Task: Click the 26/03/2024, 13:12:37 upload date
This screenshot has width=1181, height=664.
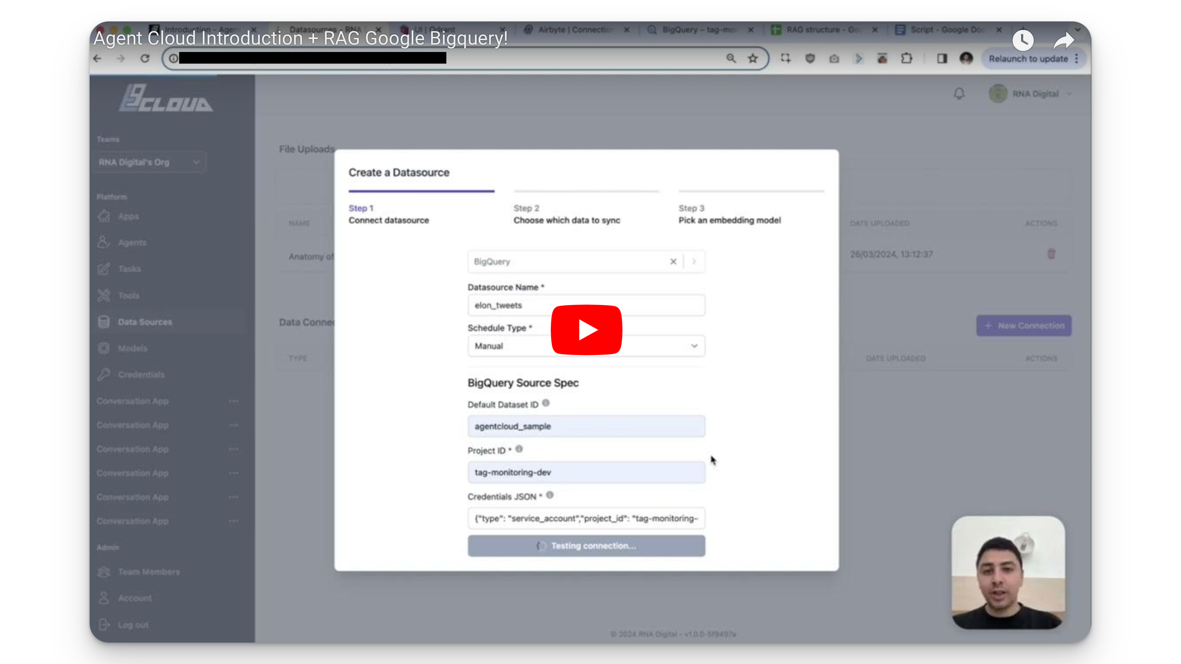Action: (891, 254)
